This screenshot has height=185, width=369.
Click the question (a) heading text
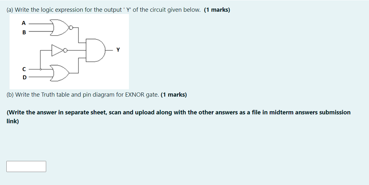click(x=96, y=10)
